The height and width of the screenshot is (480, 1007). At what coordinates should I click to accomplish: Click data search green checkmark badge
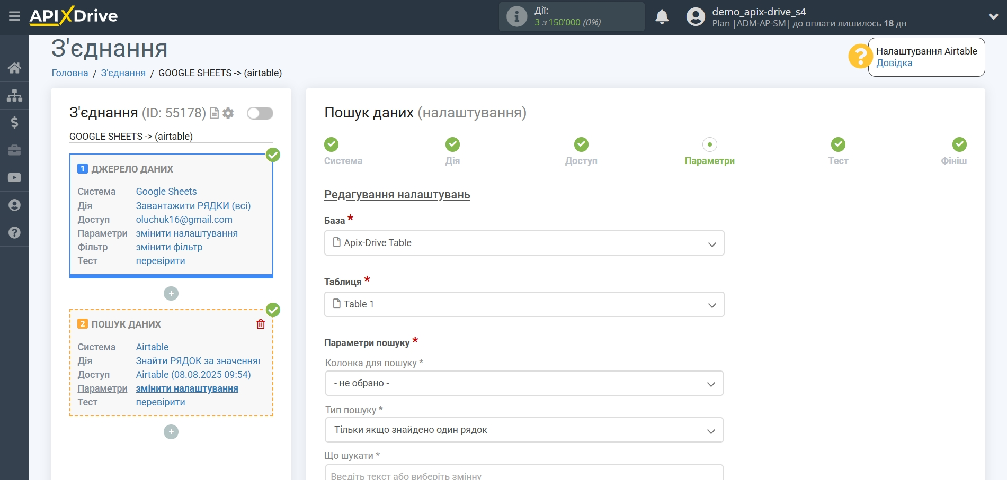point(273,310)
